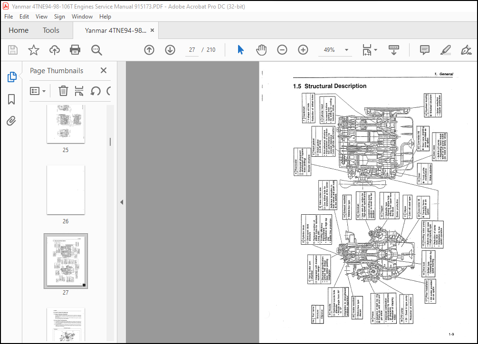Close the Page Thumbnails panel
Image resolution: width=478 pixels, height=344 pixels.
104,70
